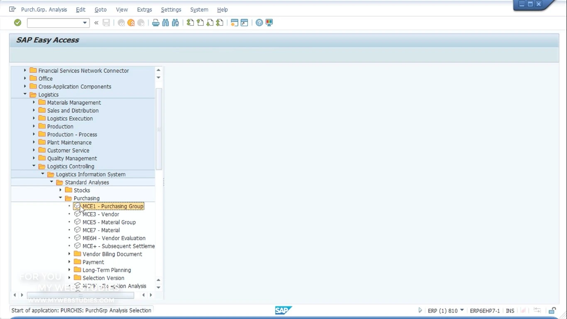This screenshot has height=319, width=567.
Task: Open the Help menu
Action: pos(222,10)
